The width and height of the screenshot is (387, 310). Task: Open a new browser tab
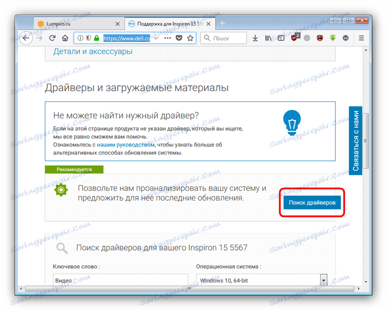pyautogui.click(x=222, y=23)
